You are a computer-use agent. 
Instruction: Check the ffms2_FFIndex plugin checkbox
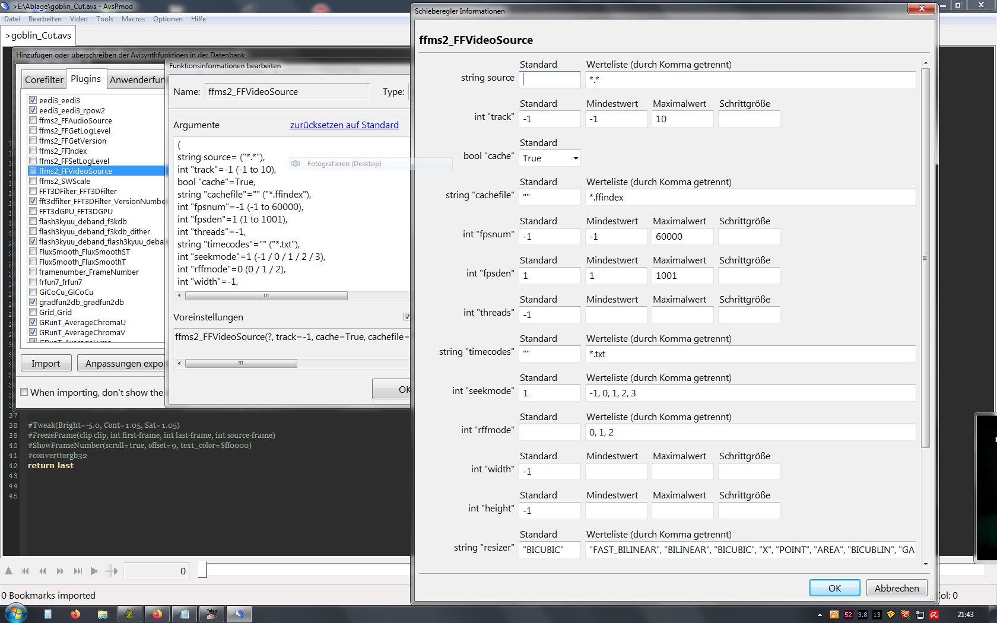33,151
